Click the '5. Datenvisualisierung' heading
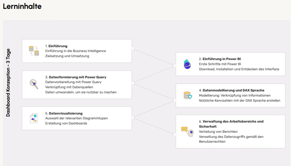291x166 pixels. pos(64,113)
